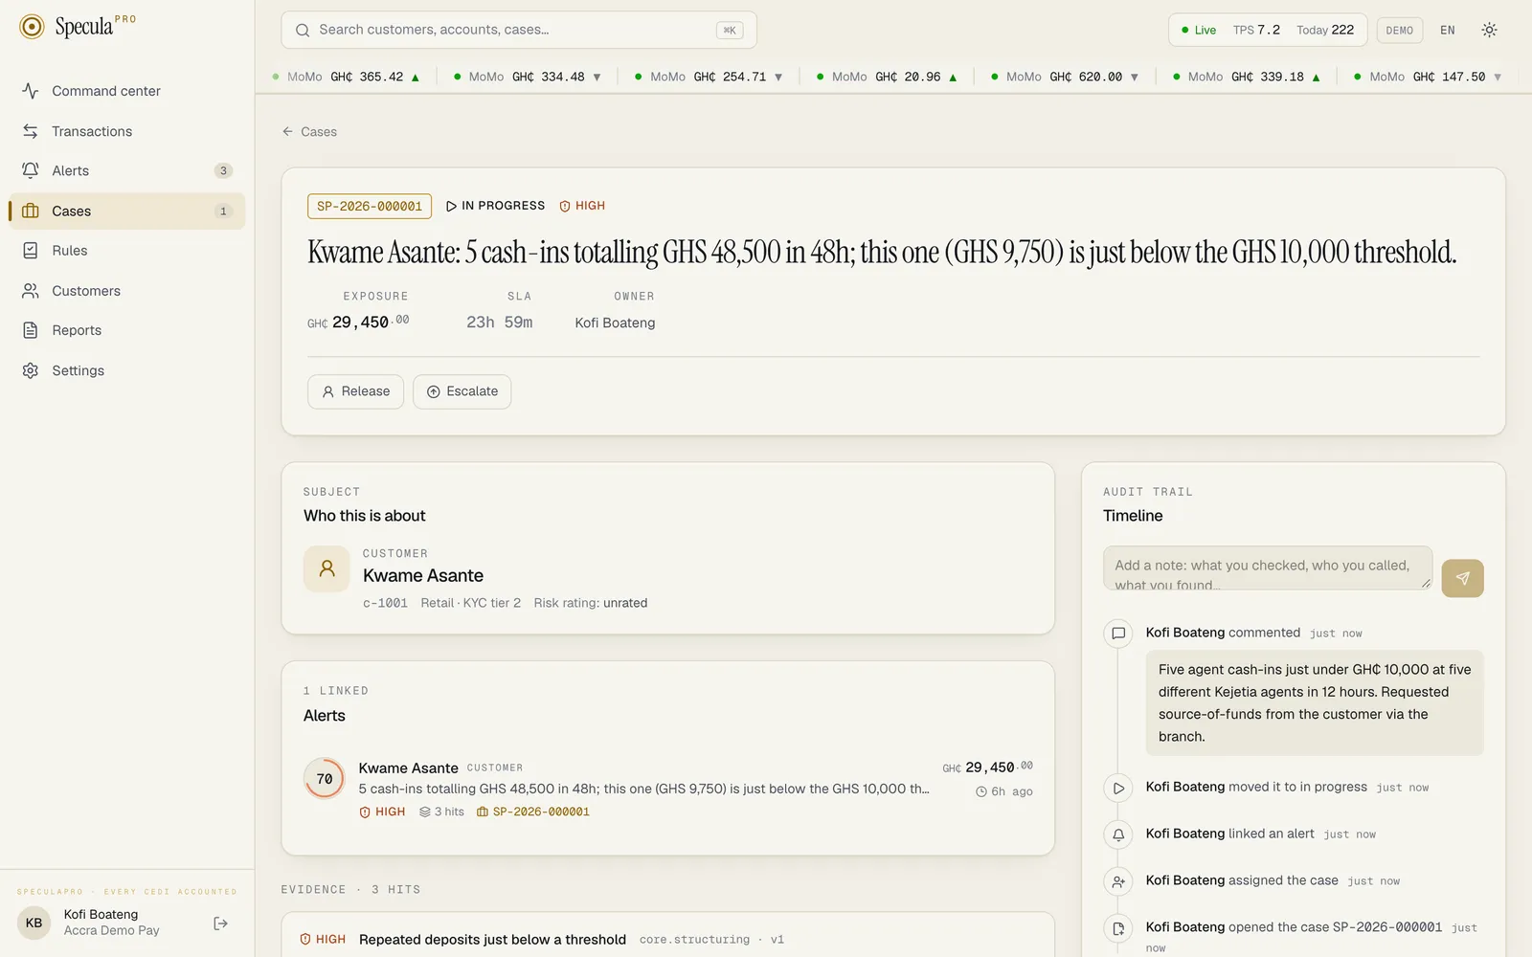Screen dimensions: 1532x957
Task: Click the bell icon beside linked an alert
Action: pos(1118,835)
